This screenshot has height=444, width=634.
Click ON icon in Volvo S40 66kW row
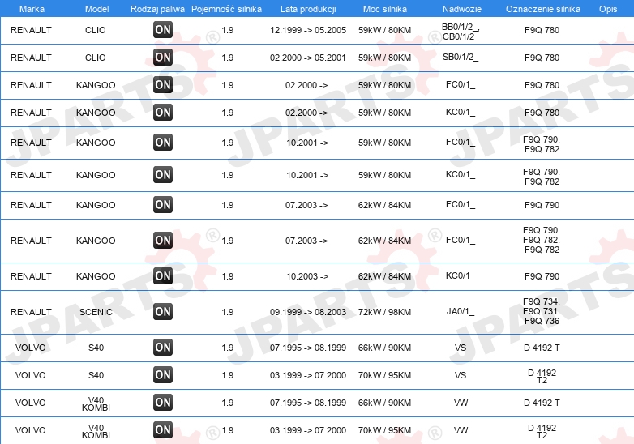162,348
